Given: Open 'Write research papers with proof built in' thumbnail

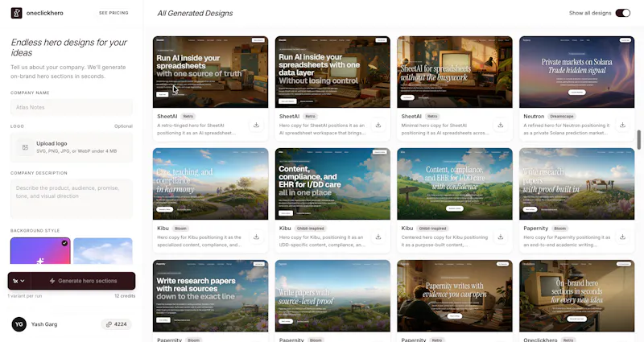Looking at the screenshot, I should [576, 184].
